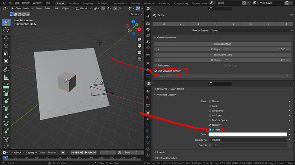Jump to the last frame
295x165 pixels.
pos(94,153)
